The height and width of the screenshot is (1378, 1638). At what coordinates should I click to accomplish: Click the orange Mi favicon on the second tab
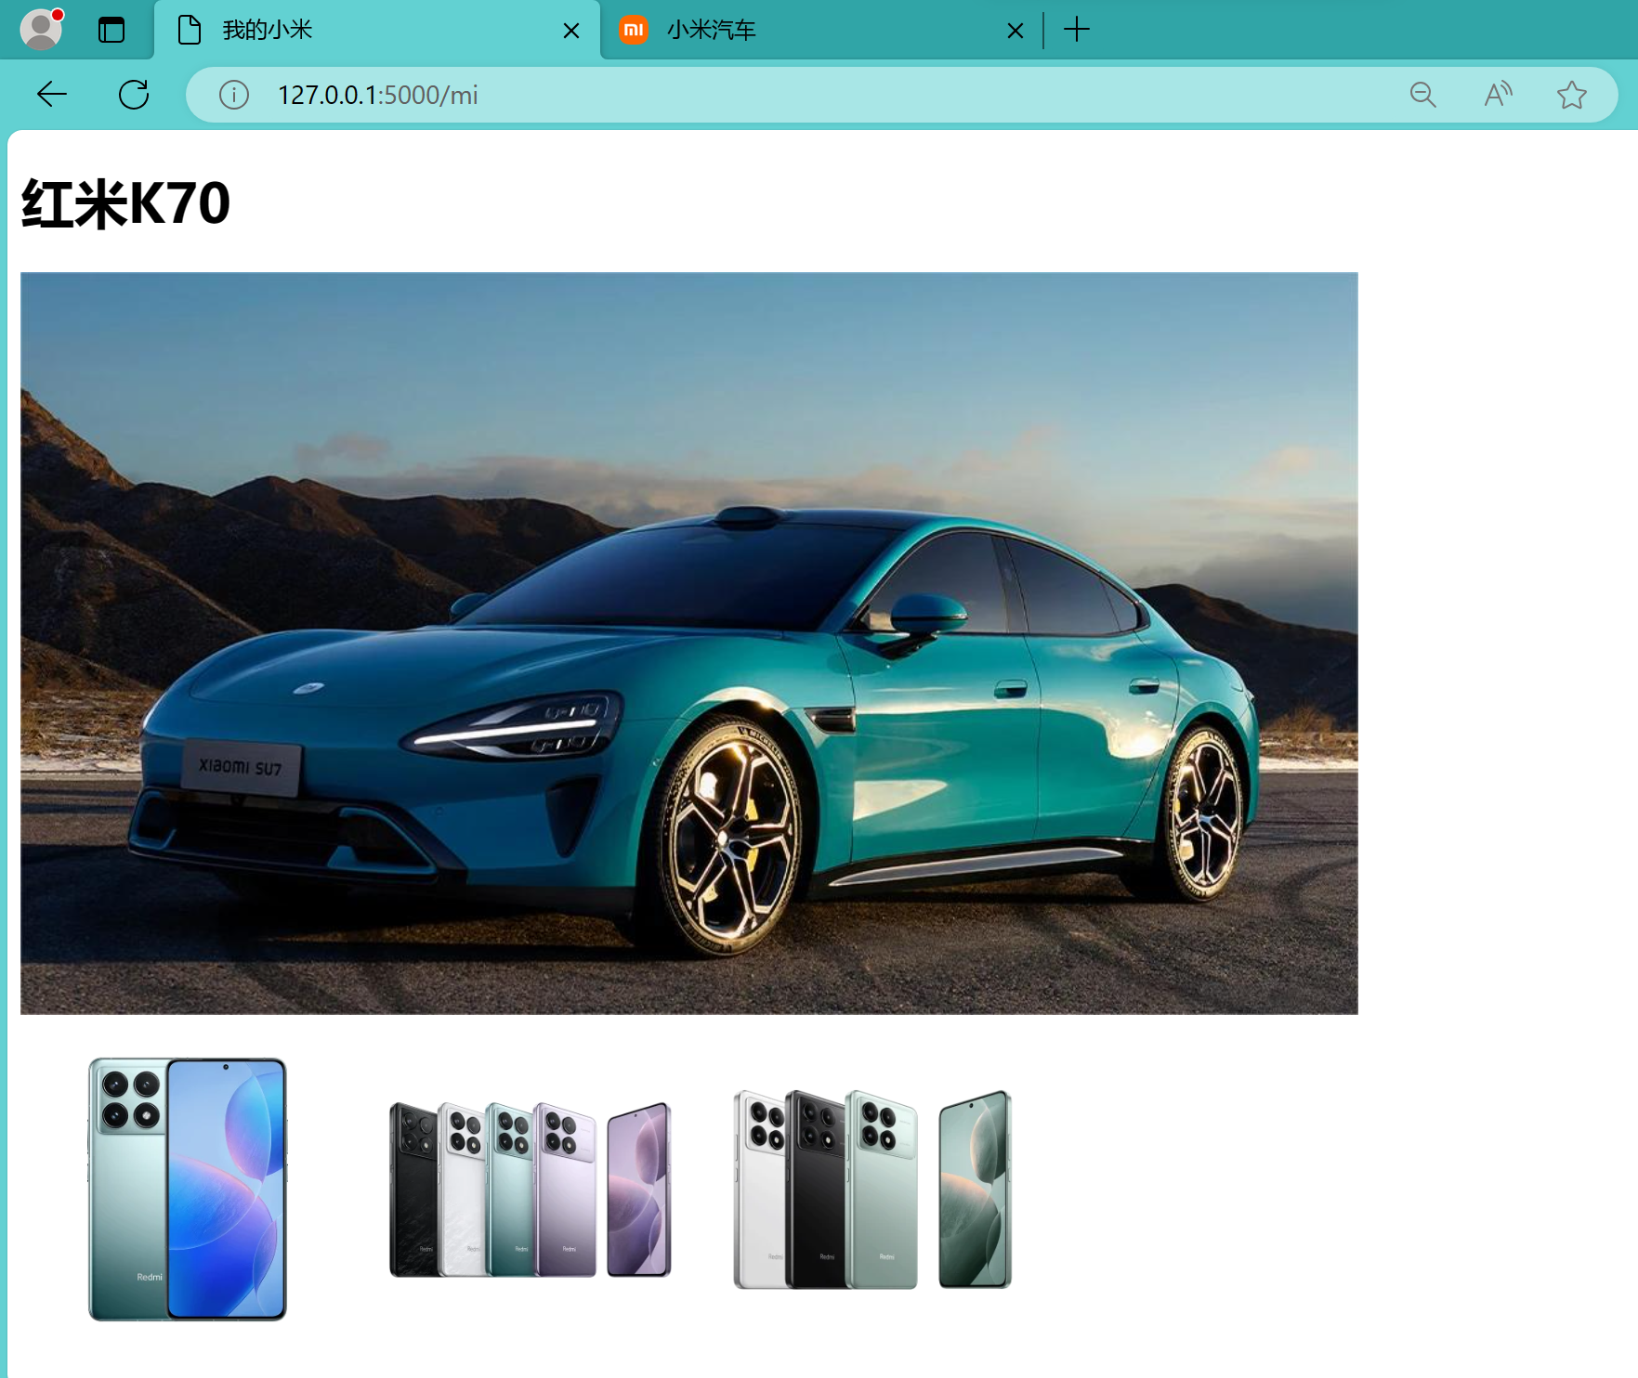click(x=634, y=30)
